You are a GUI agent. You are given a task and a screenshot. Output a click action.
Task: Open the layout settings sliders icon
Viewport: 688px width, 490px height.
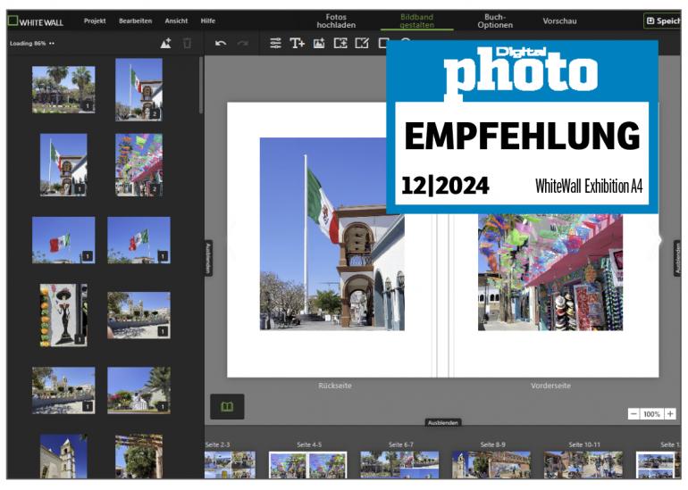pos(275,44)
